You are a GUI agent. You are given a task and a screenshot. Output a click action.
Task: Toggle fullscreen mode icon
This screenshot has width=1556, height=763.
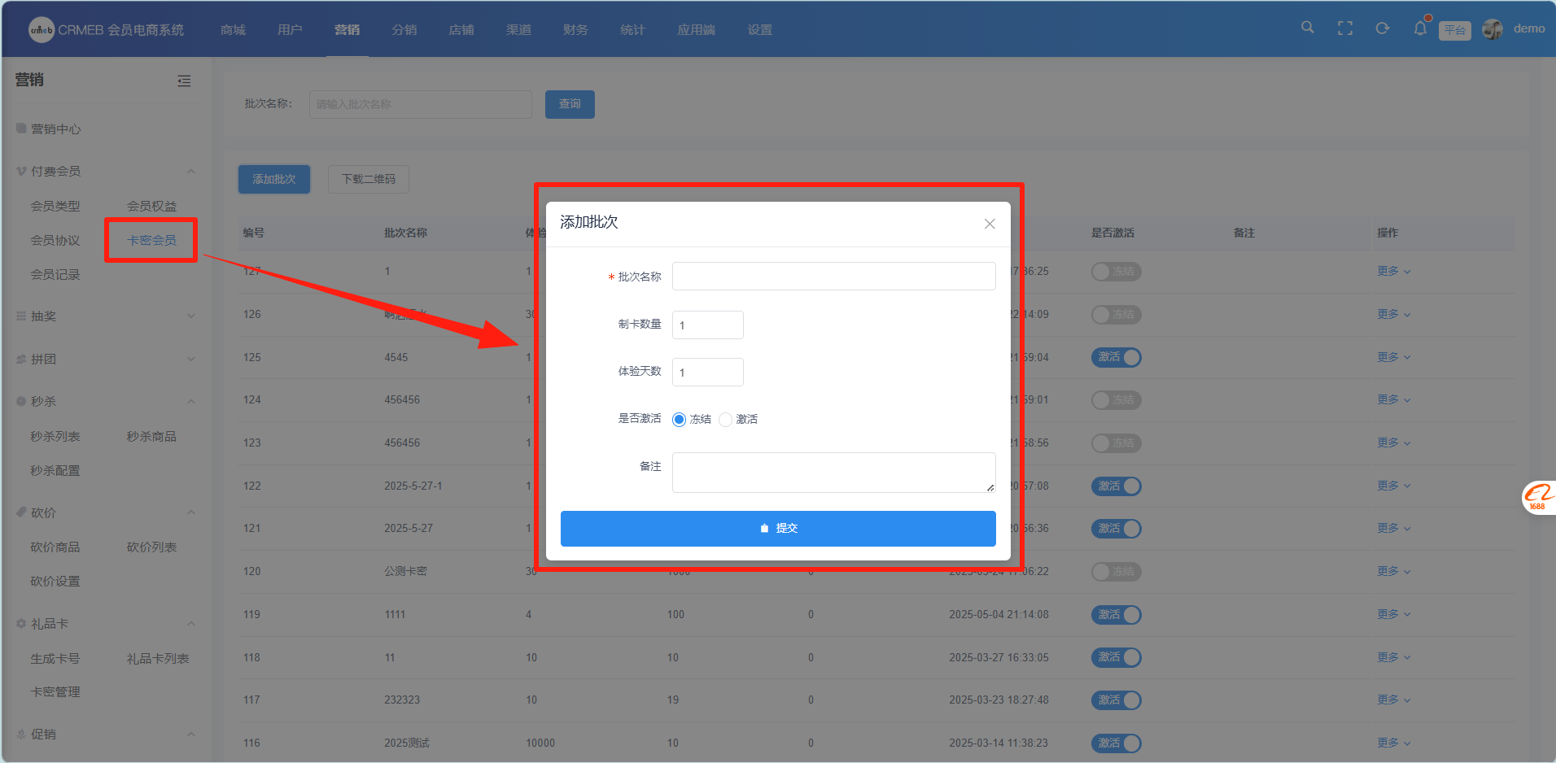[1345, 28]
